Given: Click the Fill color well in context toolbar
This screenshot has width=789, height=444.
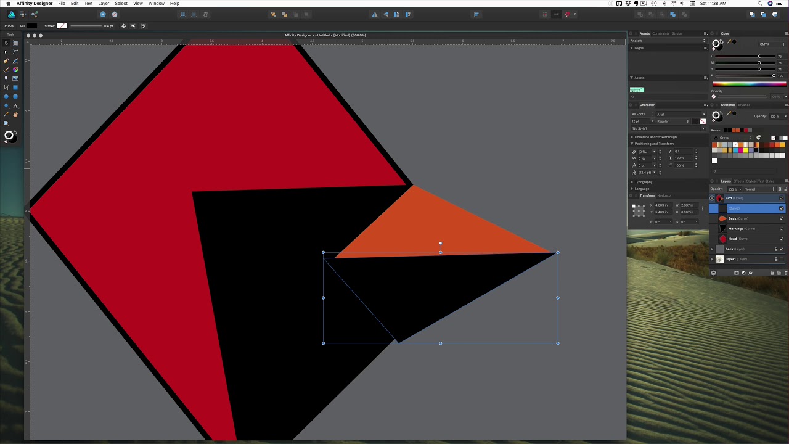Looking at the screenshot, I should click(x=31, y=26).
